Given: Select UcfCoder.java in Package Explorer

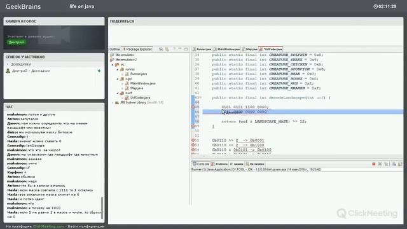Looking at the screenshot, I should (140, 98).
